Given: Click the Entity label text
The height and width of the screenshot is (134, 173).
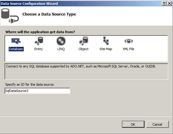Looking at the screenshot, I should [x=38, y=49].
